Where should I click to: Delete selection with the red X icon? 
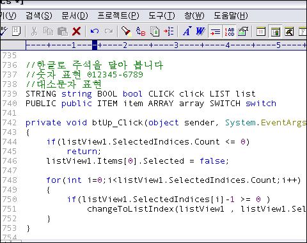(x=76, y=31)
